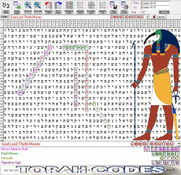Click the red circled letter in row 5
Image resolution: width=181 pixels, height=175 pixels.
point(87,53)
